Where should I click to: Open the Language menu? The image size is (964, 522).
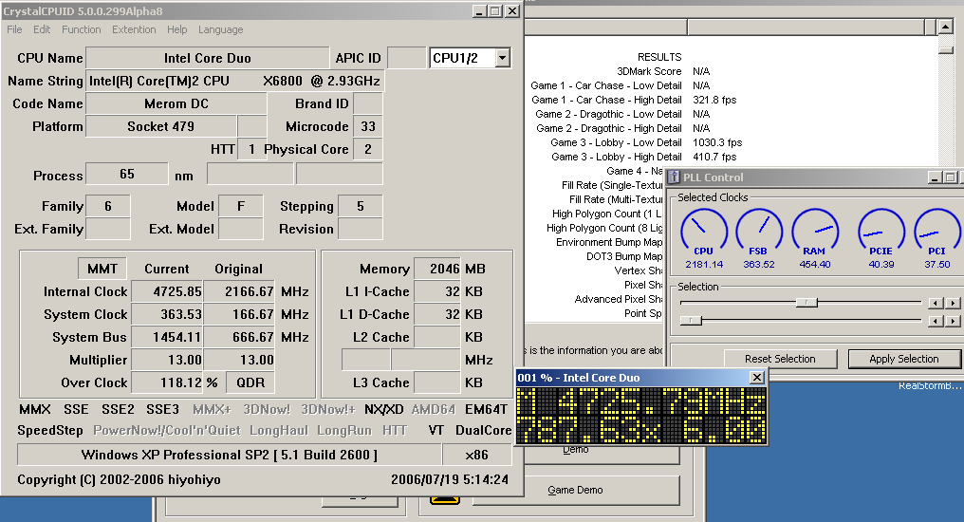[x=220, y=29]
